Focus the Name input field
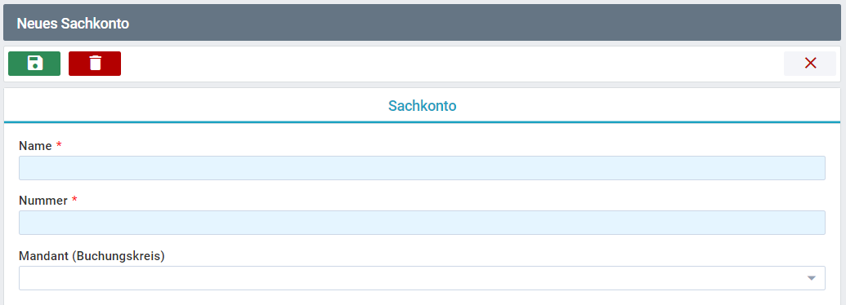Image resolution: width=846 pixels, height=305 pixels. pyautogui.click(x=422, y=168)
